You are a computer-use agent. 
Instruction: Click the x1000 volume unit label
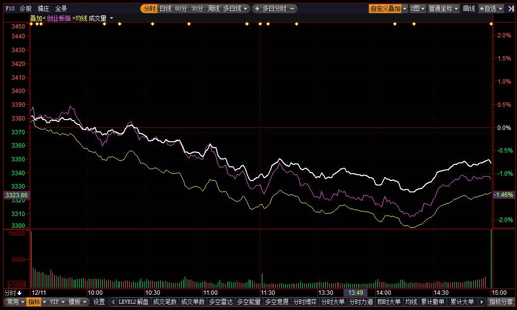click(x=17, y=284)
